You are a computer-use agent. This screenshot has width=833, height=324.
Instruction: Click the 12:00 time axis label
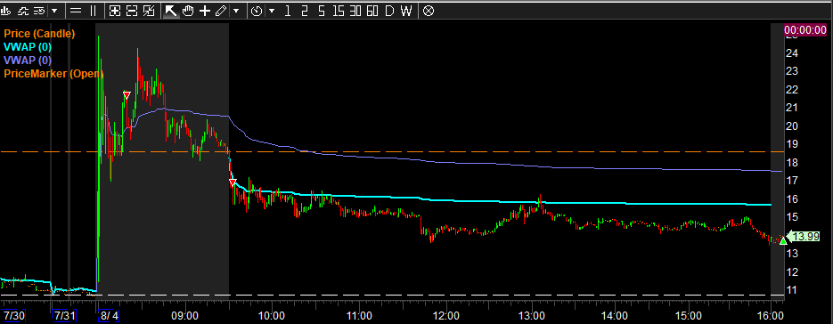tap(445, 315)
